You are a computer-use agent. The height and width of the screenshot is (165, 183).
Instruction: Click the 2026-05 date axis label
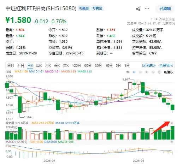138,161
